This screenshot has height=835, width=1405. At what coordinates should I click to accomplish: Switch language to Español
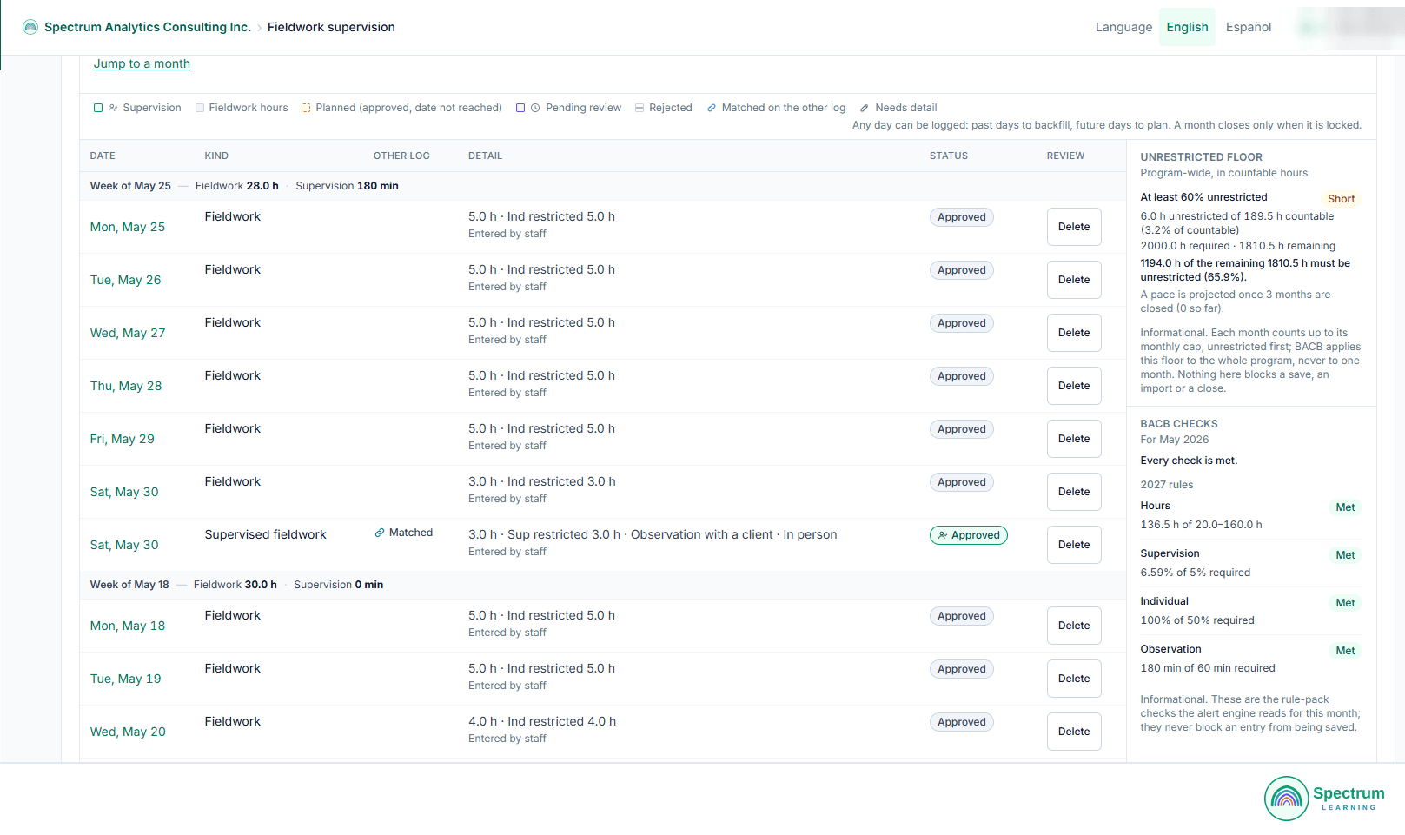(1249, 27)
